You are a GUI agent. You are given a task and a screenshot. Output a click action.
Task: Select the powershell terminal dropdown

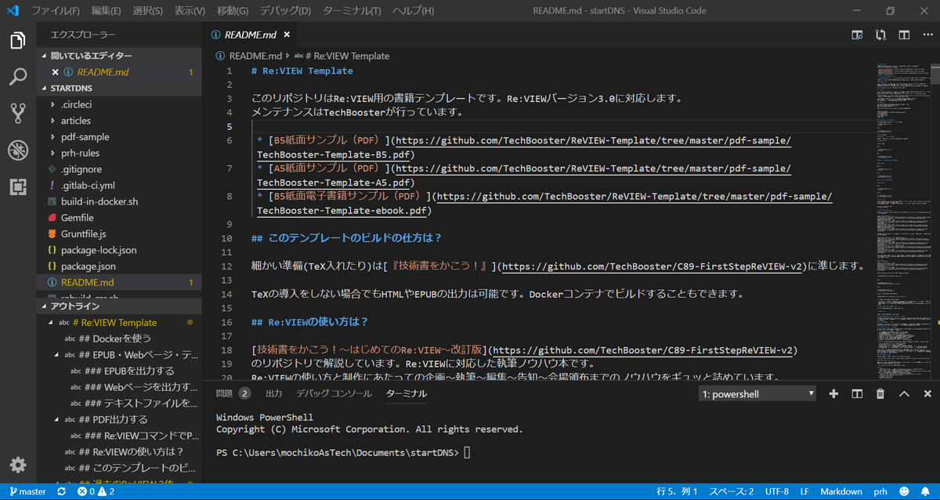coord(757,393)
